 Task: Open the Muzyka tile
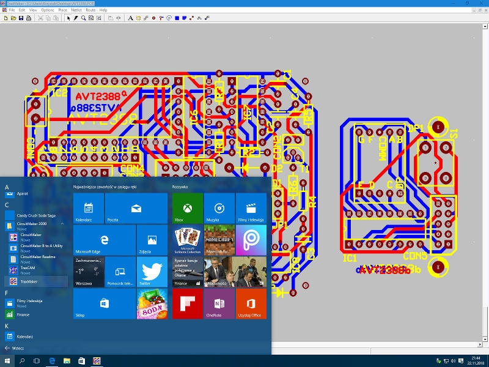click(x=219, y=208)
